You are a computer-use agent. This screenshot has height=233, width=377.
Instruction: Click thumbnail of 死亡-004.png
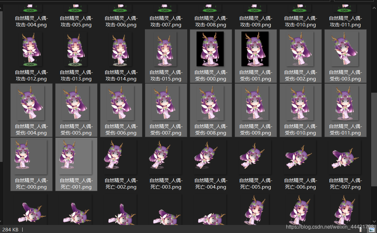click(210, 157)
